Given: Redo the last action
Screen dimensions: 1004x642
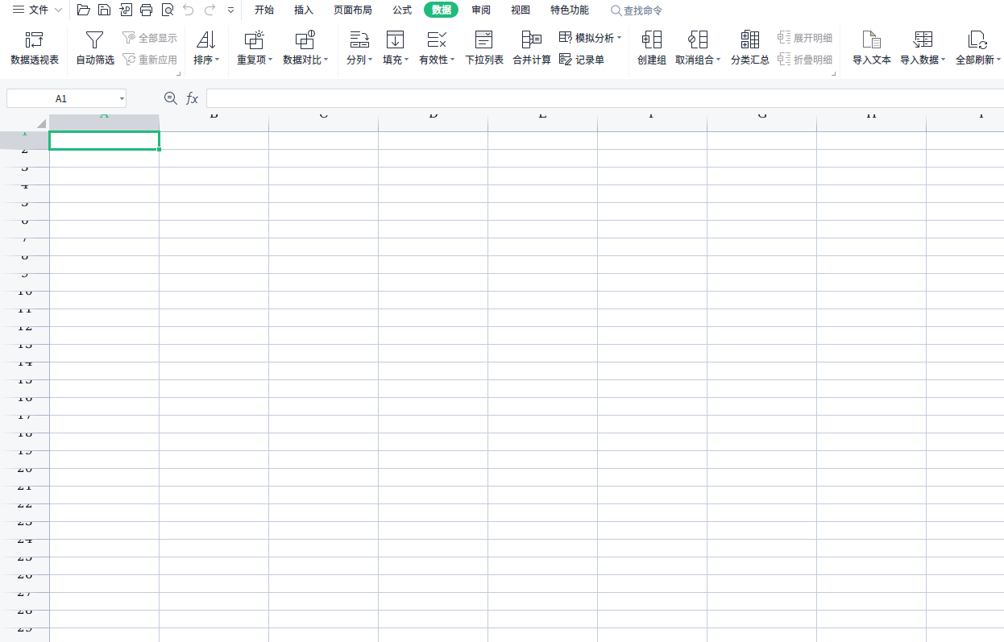Looking at the screenshot, I should (210, 10).
